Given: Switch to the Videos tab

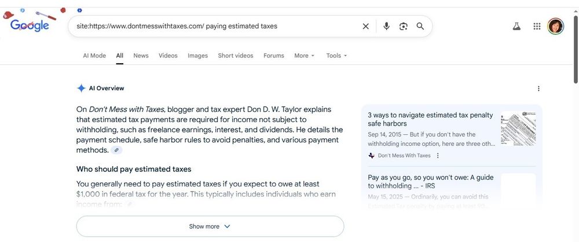Looking at the screenshot, I should (x=168, y=56).
